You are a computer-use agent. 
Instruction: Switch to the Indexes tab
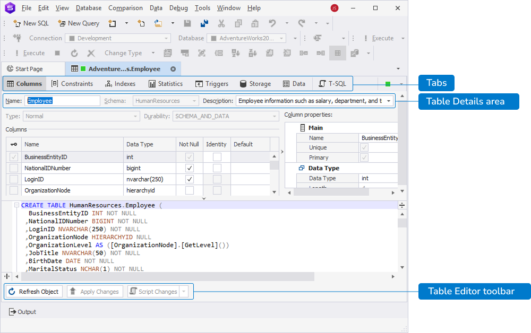(120, 84)
